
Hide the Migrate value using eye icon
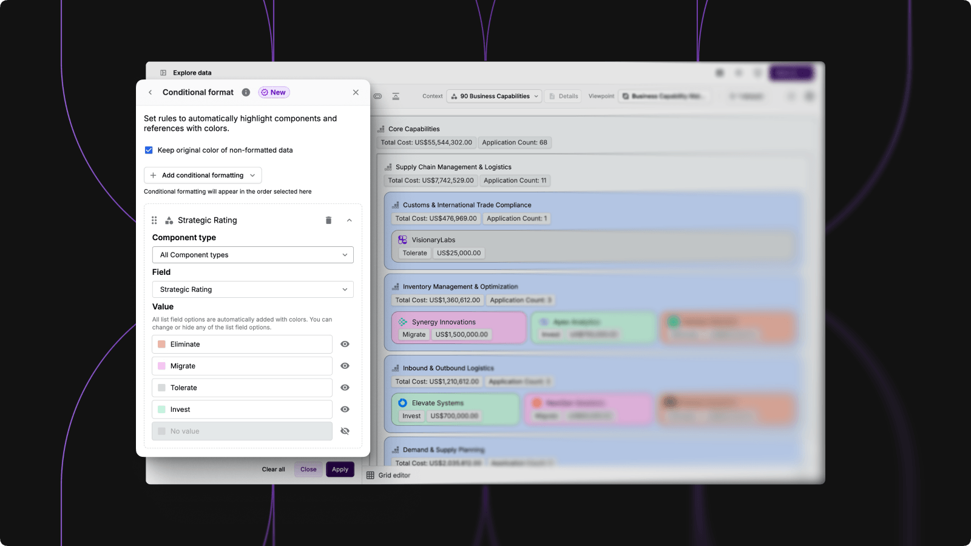345,366
